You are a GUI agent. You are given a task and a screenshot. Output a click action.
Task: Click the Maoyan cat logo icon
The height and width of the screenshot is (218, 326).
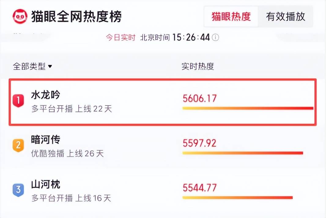point(20,17)
